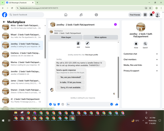The image size is (164, 131).
Task: Expand Media, files and links section
Action: 141,65
